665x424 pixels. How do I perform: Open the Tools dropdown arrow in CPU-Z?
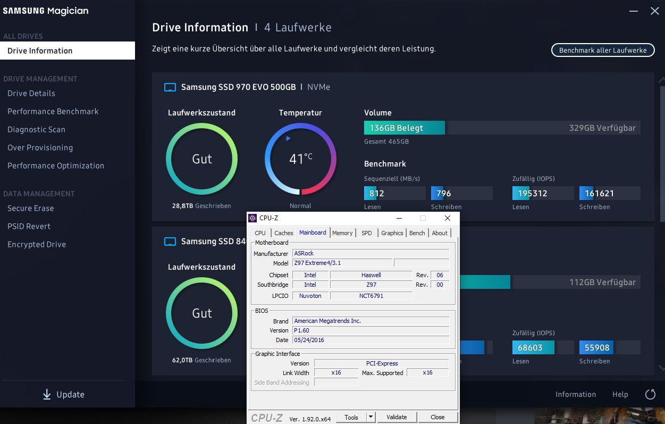point(371,417)
